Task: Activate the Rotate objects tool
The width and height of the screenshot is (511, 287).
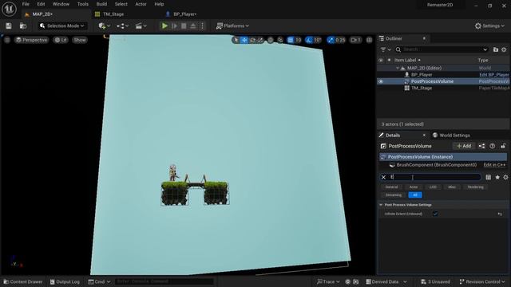Action: pos(252,40)
